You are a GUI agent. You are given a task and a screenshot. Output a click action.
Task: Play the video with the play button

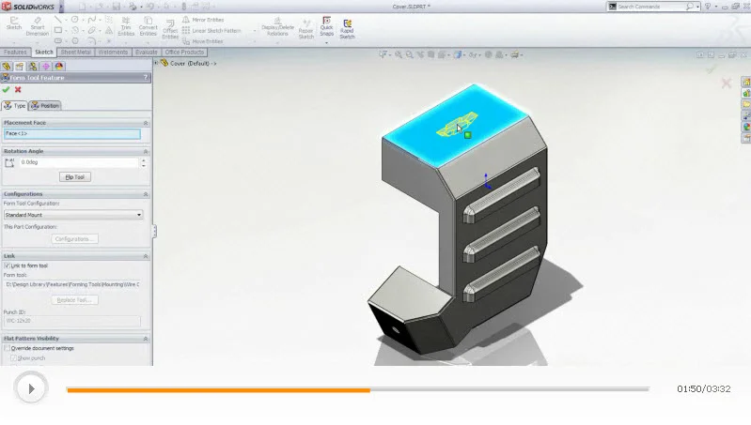pyautogui.click(x=31, y=388)
